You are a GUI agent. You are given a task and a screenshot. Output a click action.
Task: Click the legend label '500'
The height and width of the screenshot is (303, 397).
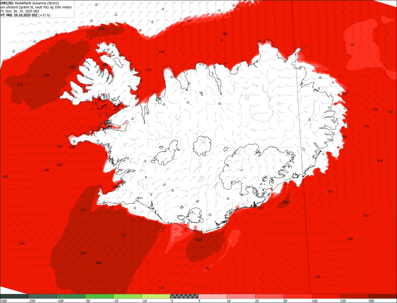pyautogui.click(x=371, y=301)
